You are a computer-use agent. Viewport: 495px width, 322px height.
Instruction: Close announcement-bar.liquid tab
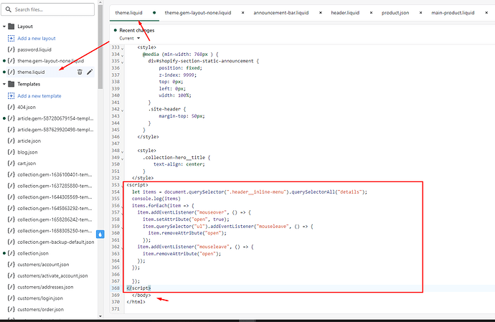point(321,13)
